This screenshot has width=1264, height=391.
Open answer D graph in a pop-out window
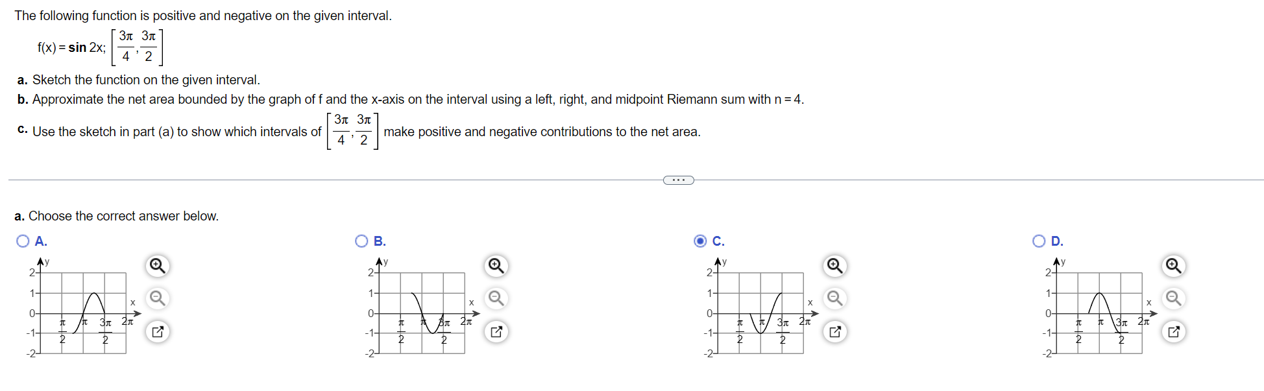(x=1173, y=331)
